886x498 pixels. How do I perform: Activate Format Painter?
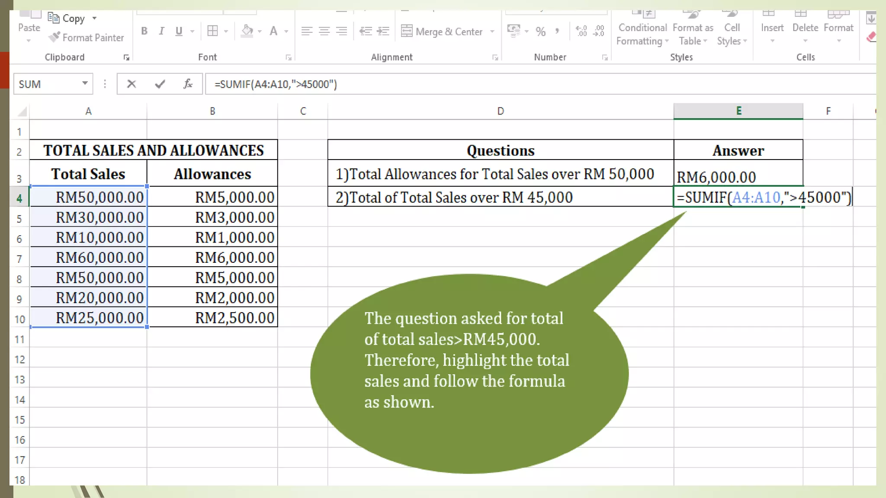pyautogui.click(x=86, y=38)
